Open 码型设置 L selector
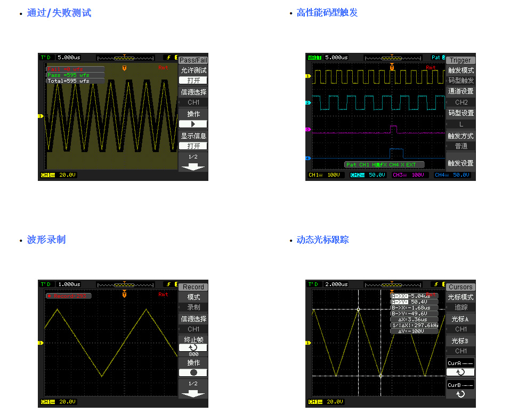Screen dimensions: 518x412 (x=460, y=124)
